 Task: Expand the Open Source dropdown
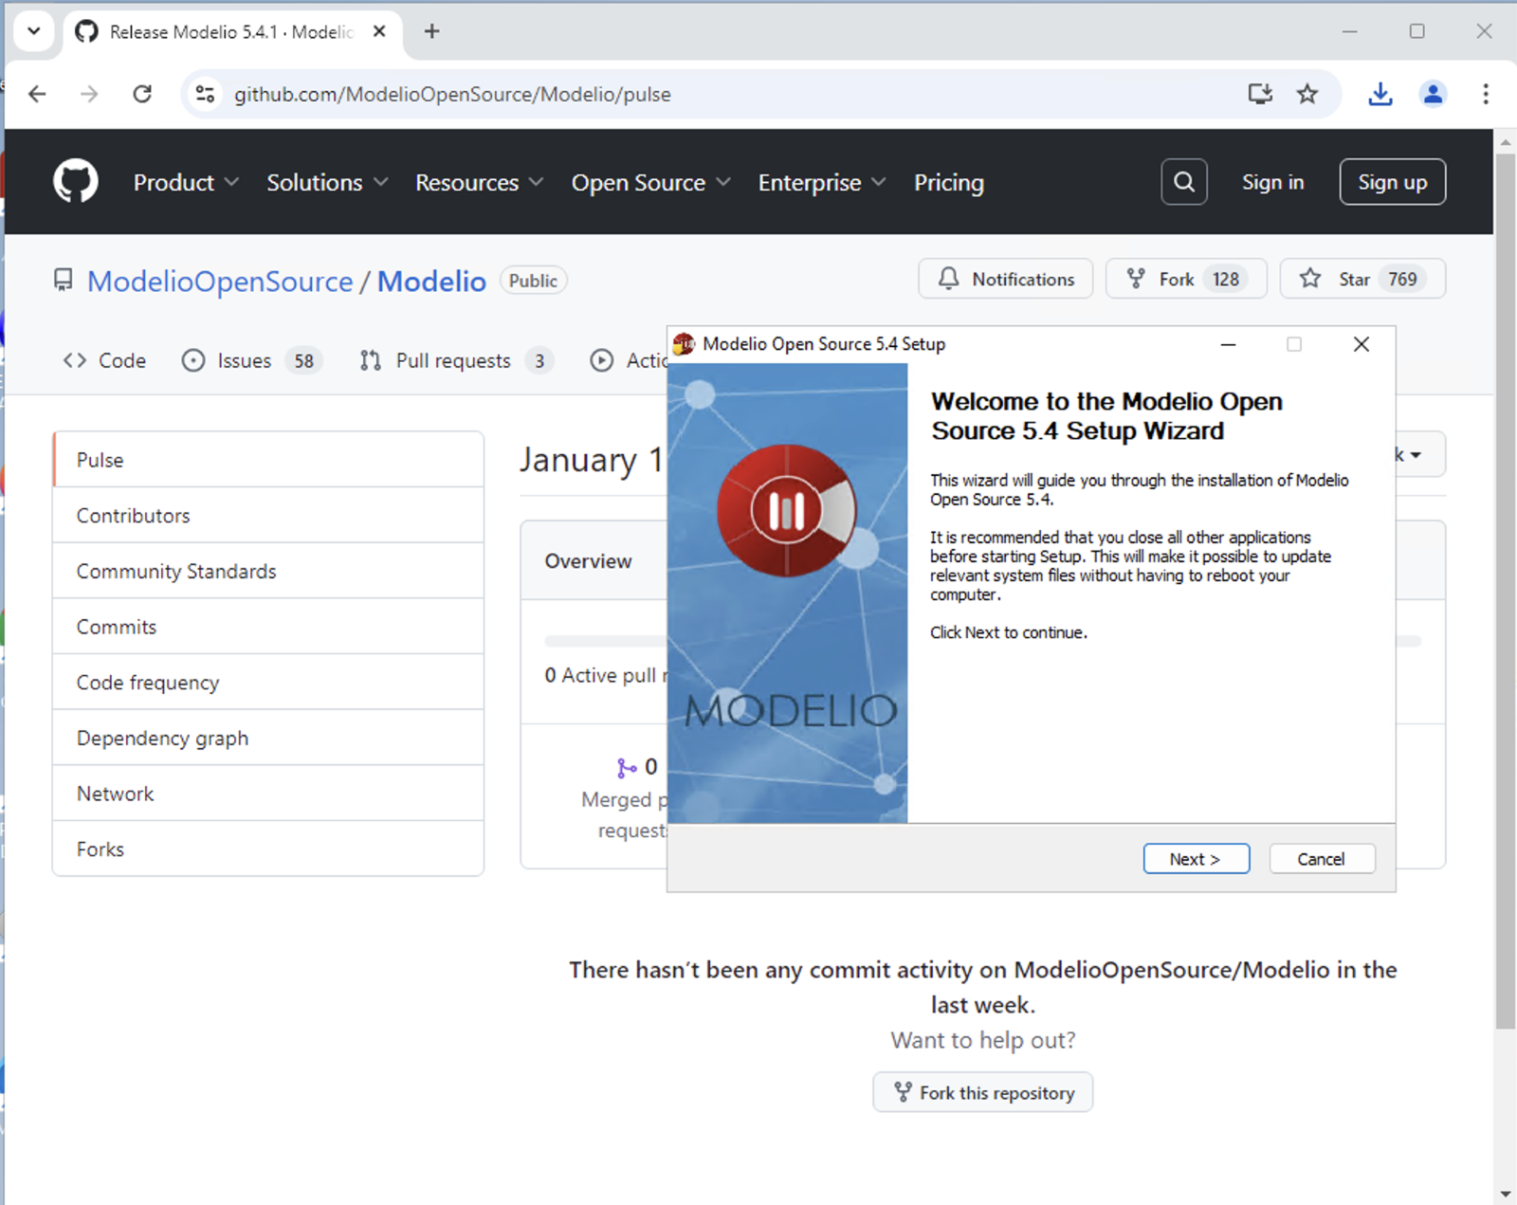(x=649, y=182)
